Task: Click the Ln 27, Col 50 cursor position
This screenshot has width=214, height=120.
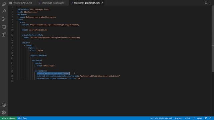Action: pos(161,118)
